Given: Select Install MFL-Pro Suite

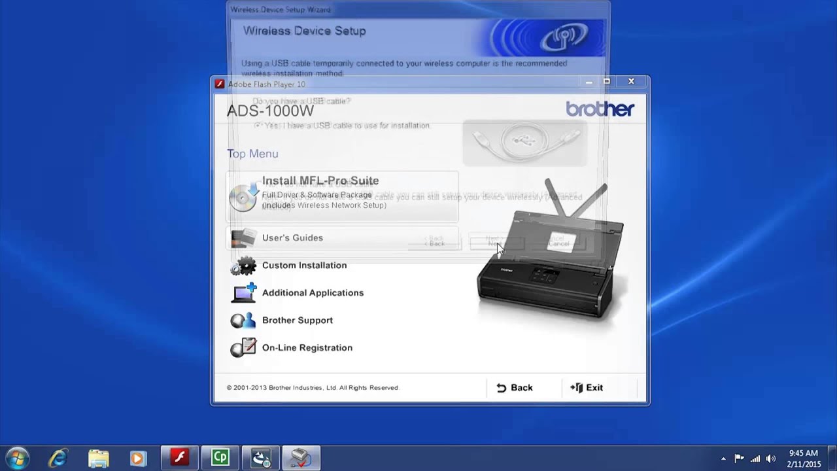Looking at the screenshot, I should pyautogui.click(x=343, y=197).
